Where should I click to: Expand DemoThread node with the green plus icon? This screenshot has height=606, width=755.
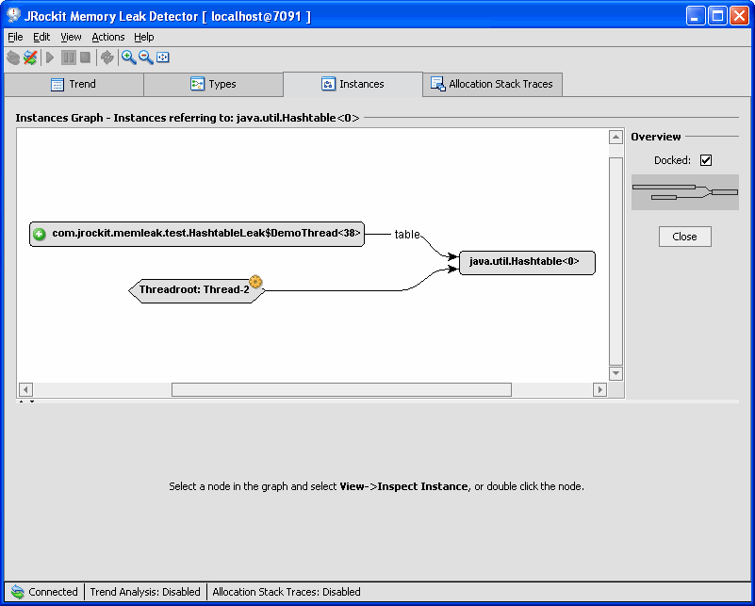40,235
